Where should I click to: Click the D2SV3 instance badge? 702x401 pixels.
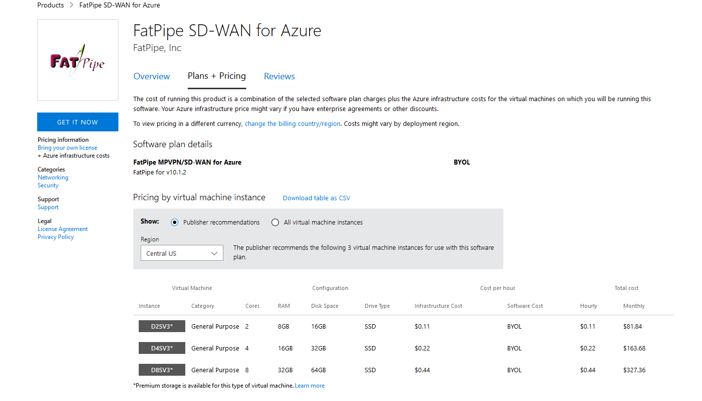click(162, 327)
